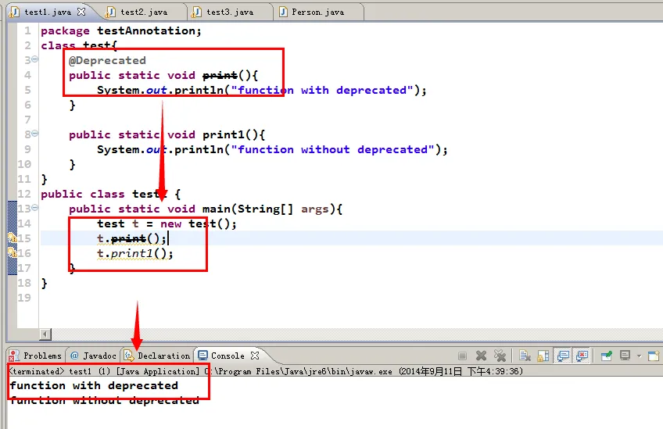
Task: Switch to the Person.java editor tab
Action: click(x=317, y=12)
